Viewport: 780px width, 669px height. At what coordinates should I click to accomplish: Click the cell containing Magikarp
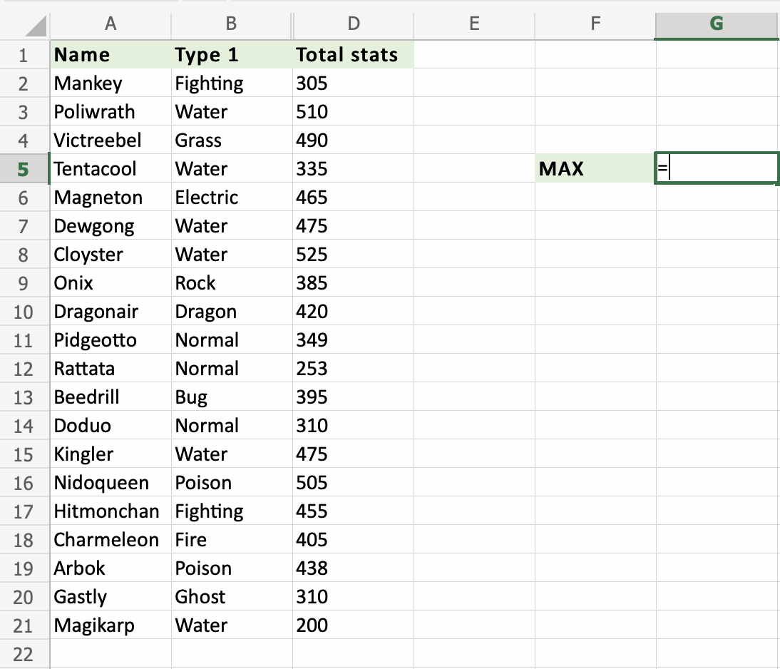pos(111,625)
